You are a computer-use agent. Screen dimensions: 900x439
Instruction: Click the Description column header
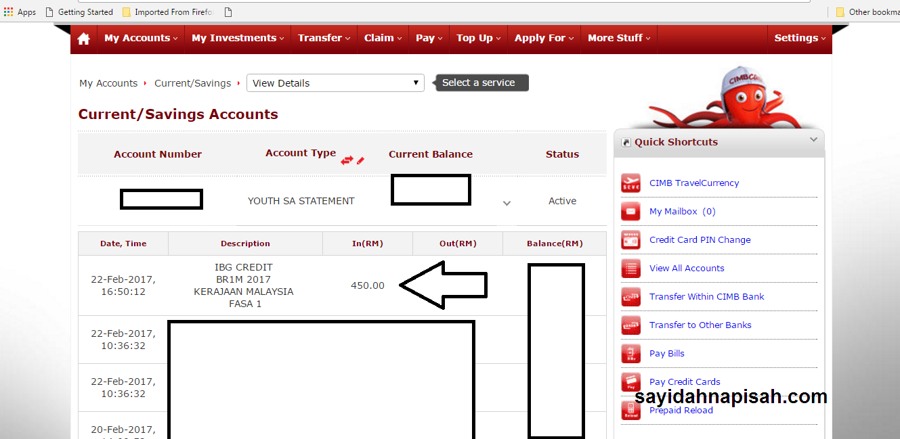click(x=245, y=244)
